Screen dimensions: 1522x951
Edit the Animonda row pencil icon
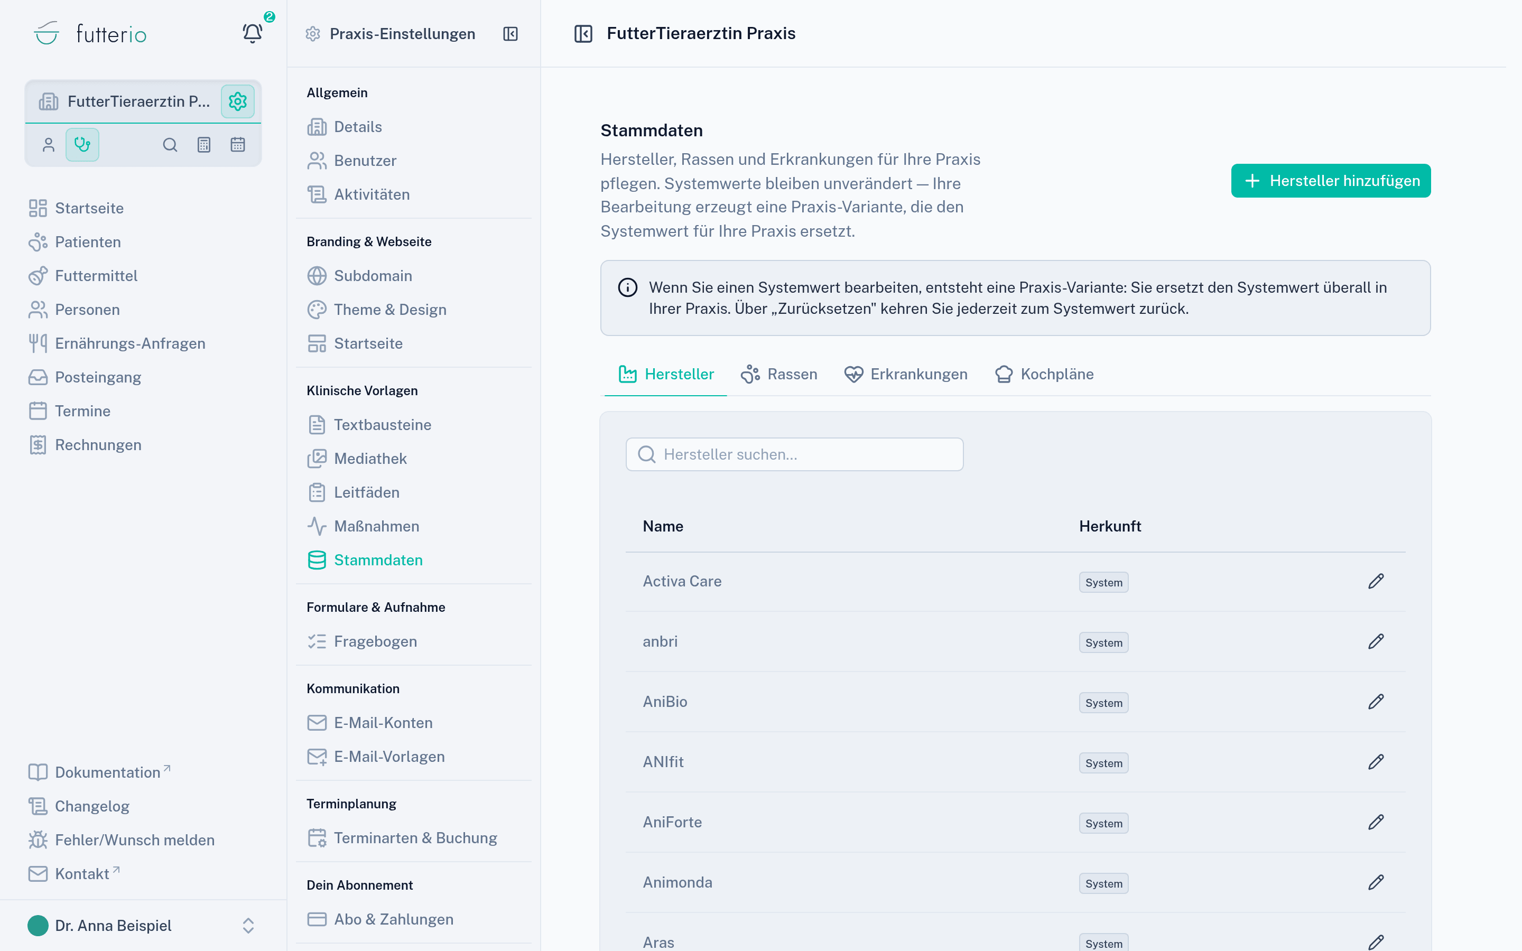(x=1376, y=882)
